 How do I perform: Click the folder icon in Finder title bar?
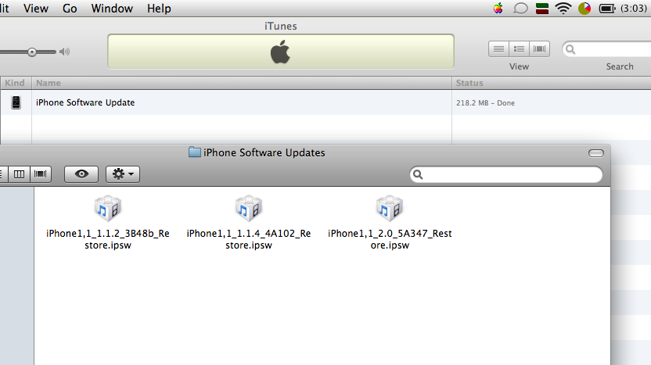point(194,152)
